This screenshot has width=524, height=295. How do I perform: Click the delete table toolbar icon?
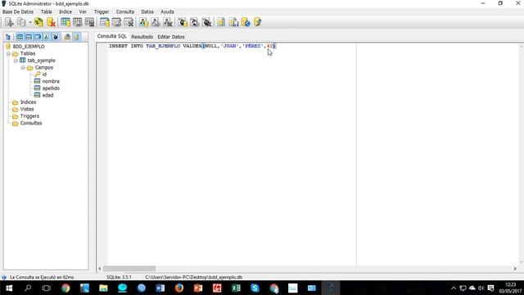pyautogui.click(x=89, y=22)
